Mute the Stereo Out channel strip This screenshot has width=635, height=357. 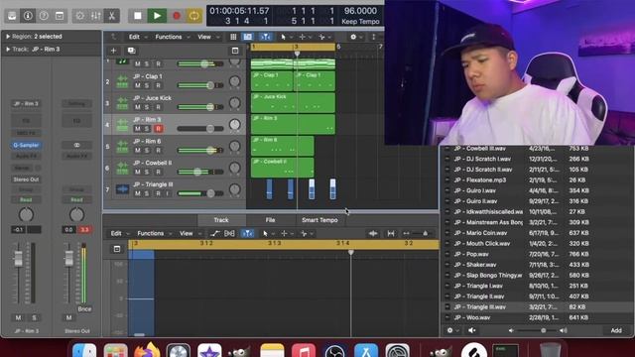click(x=68, y=317)
